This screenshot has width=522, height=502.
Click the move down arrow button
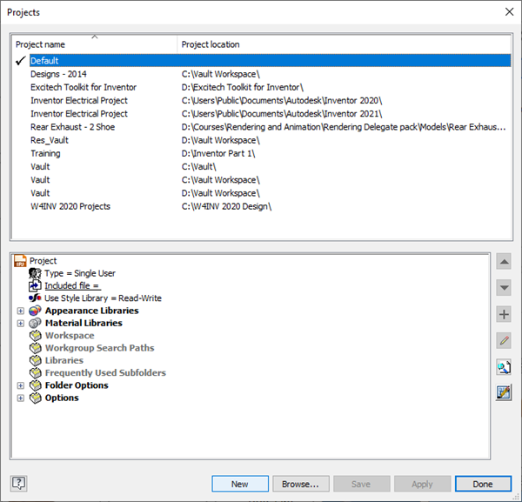click(x=504, y=287)
